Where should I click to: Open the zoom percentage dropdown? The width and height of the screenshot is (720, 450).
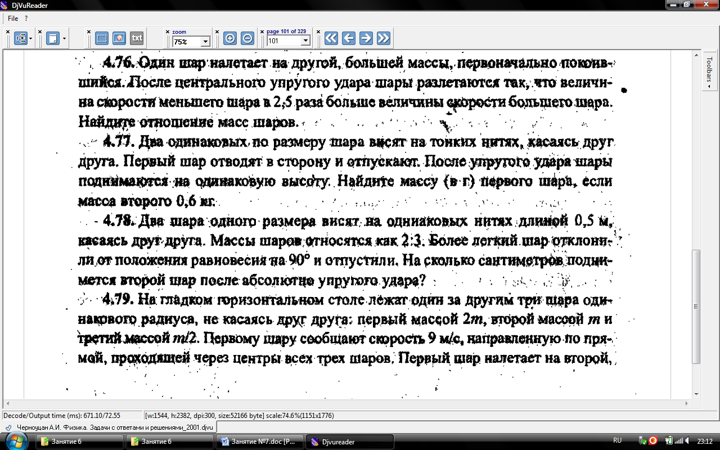pyautogui.click(x=205, y=41)
